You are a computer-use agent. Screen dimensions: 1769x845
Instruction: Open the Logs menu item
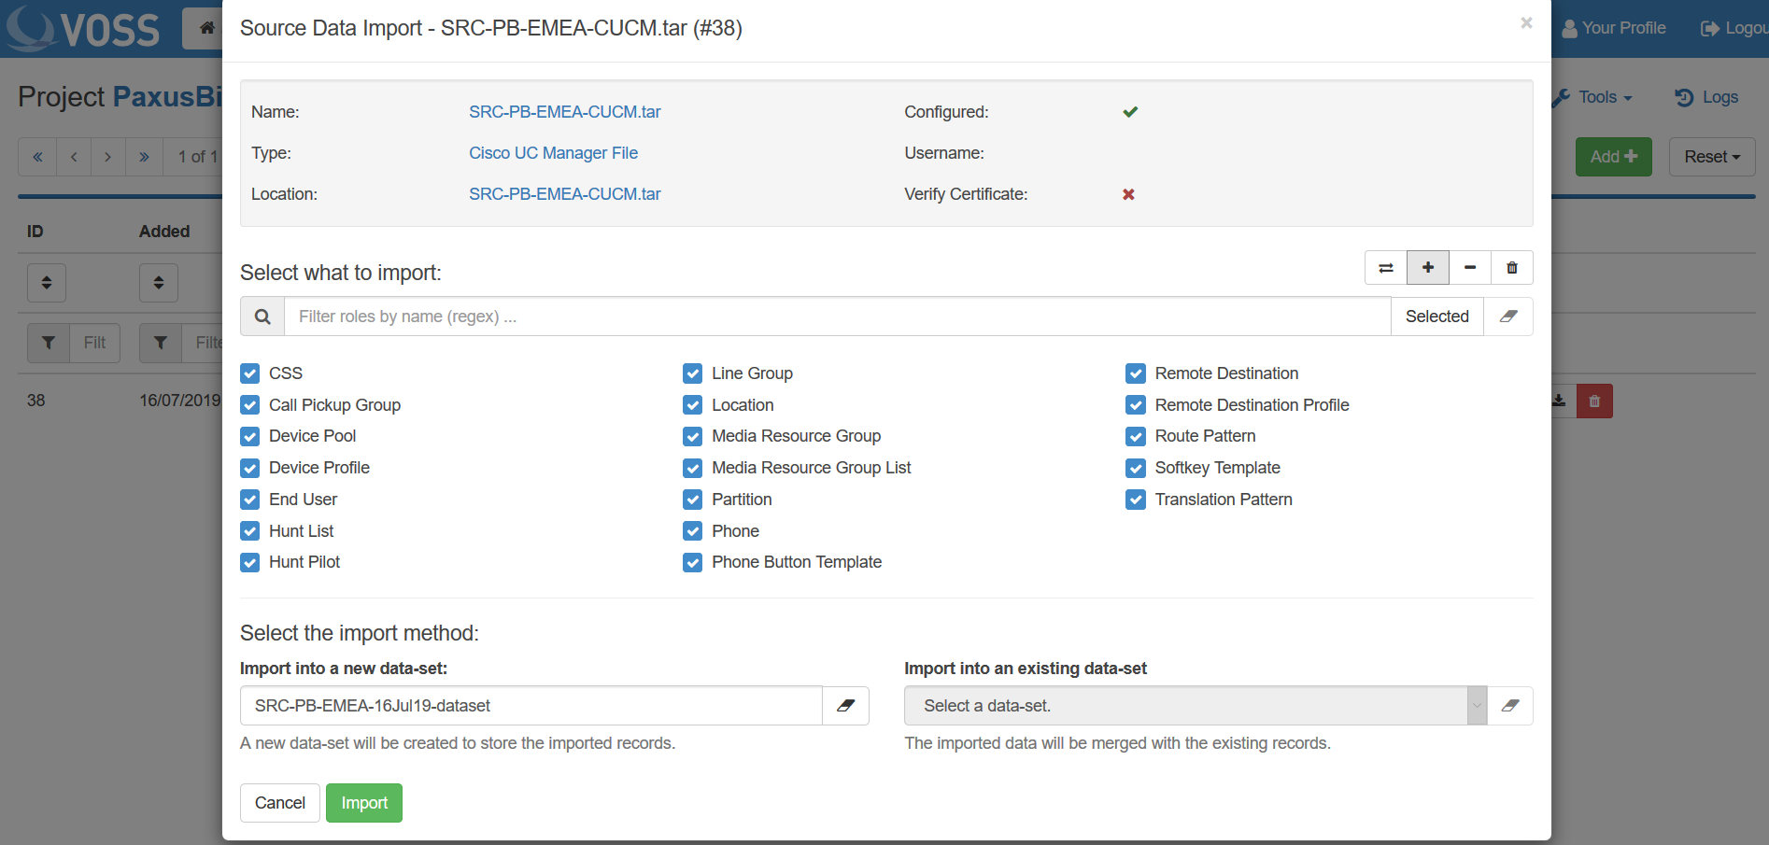tap(1707, 97)
